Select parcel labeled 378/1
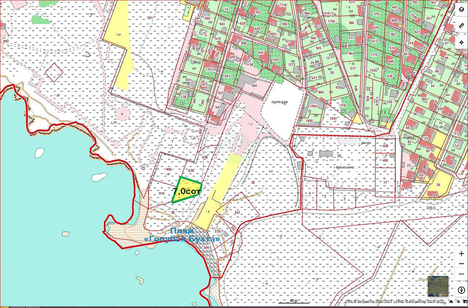The height and width of the screenshot is (308, 468). (219, 231)
